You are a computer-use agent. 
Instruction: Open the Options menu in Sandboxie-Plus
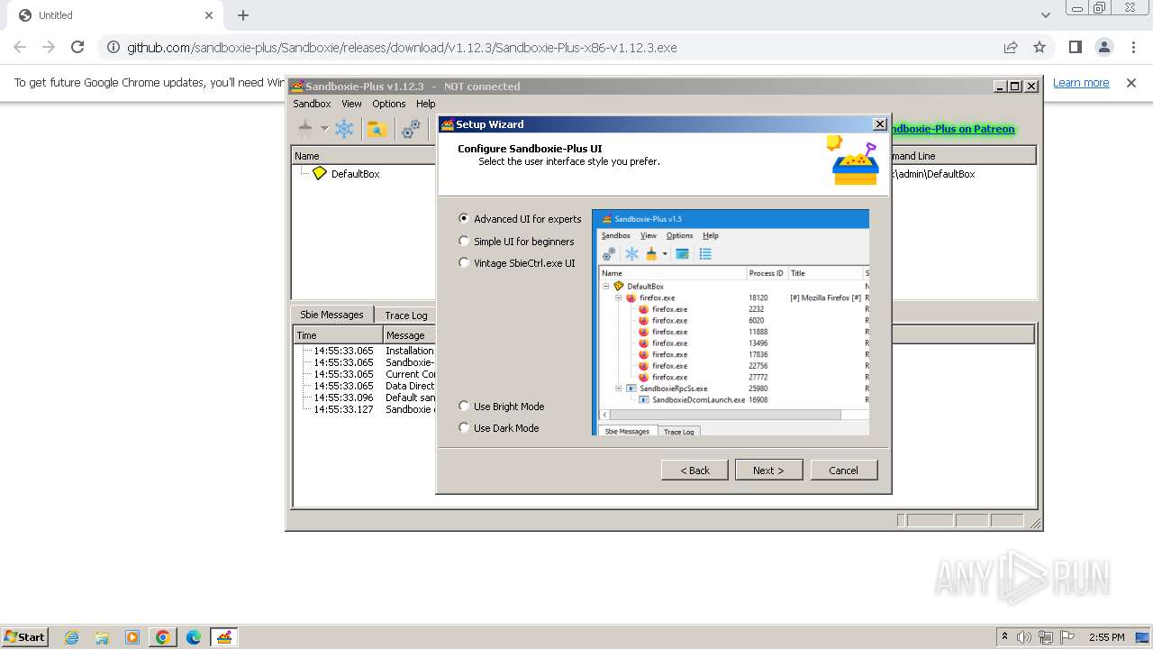(389, 104)
